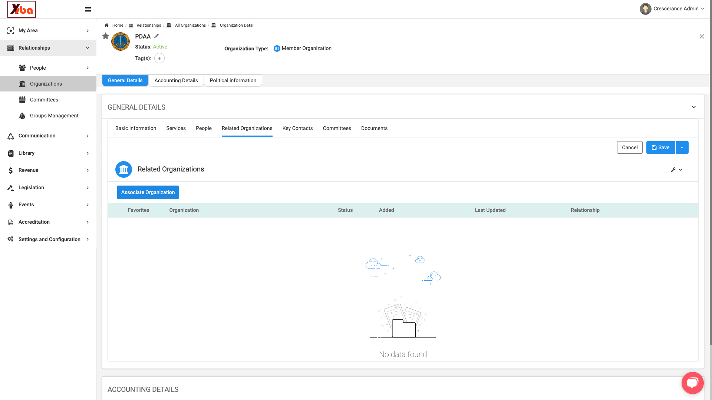Collapse the Relationships sidebar section
The width and height of the screenshot is (712, 400).
[48, 48]
